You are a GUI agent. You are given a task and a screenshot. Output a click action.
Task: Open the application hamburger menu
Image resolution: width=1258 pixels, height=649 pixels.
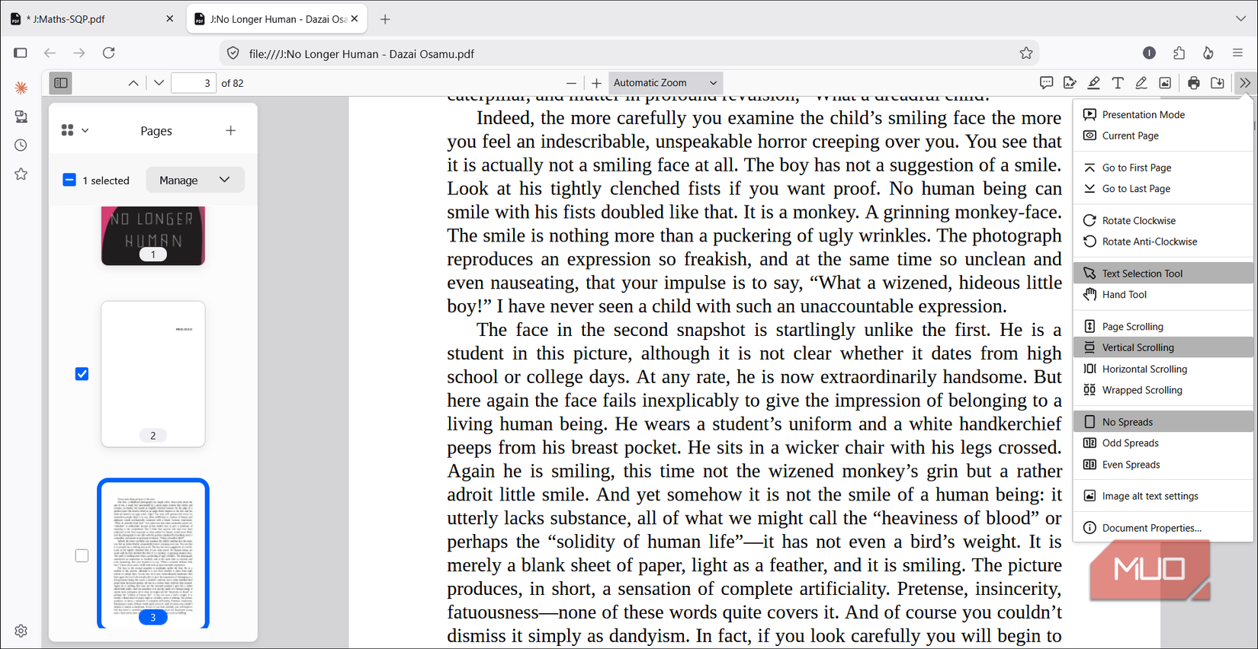[x=1237, y=53]
